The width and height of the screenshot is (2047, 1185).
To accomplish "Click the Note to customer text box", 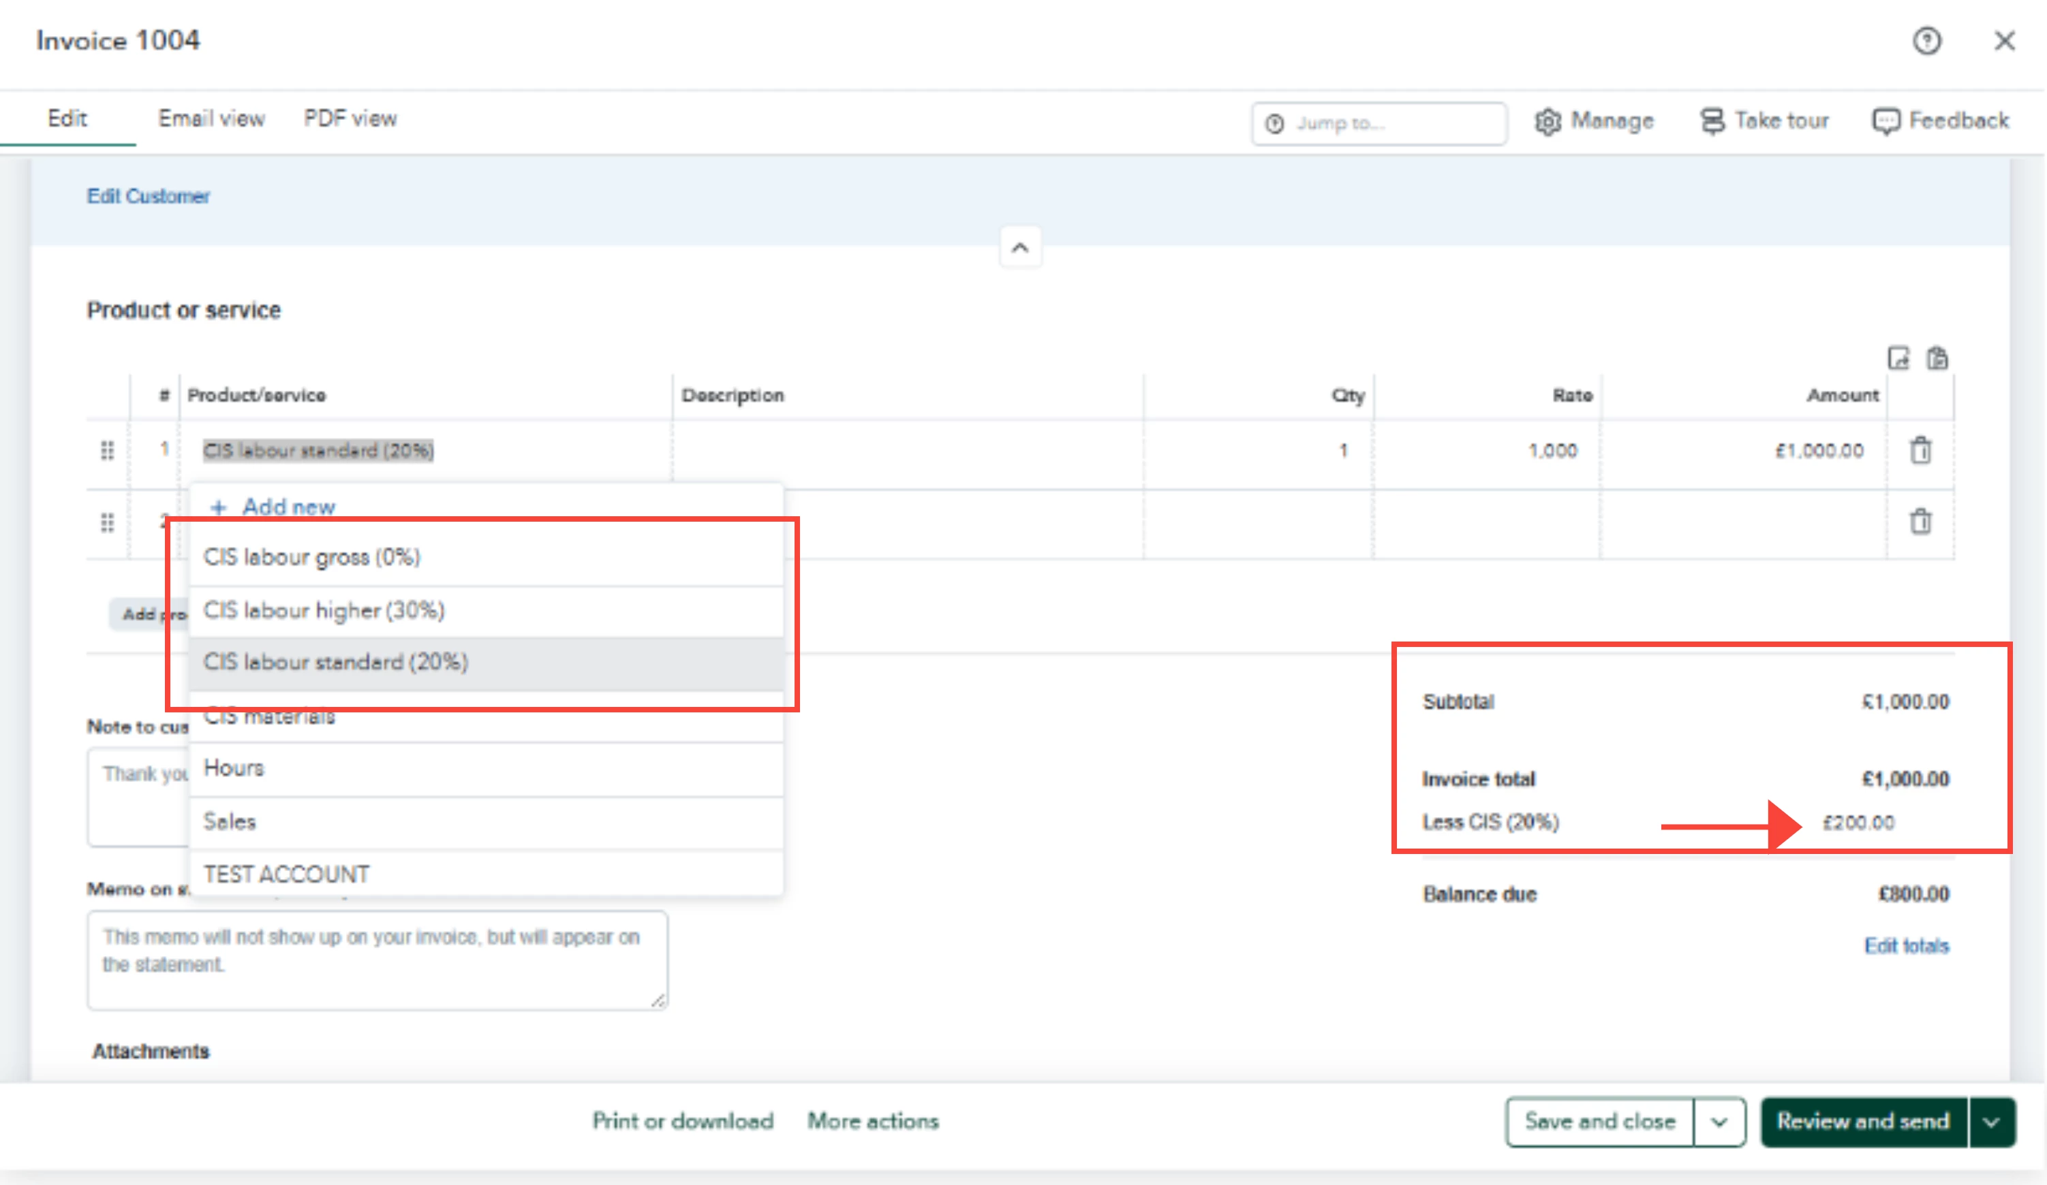I will (138, 797).
